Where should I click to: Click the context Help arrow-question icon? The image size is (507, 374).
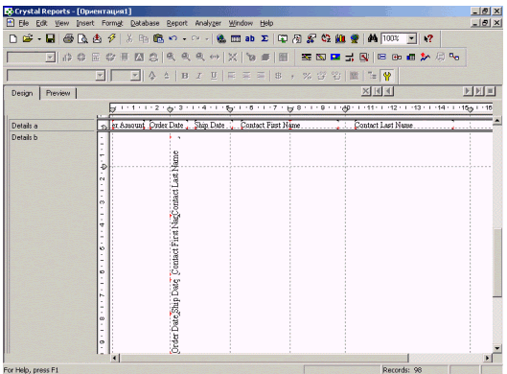[x=428, y=38]
